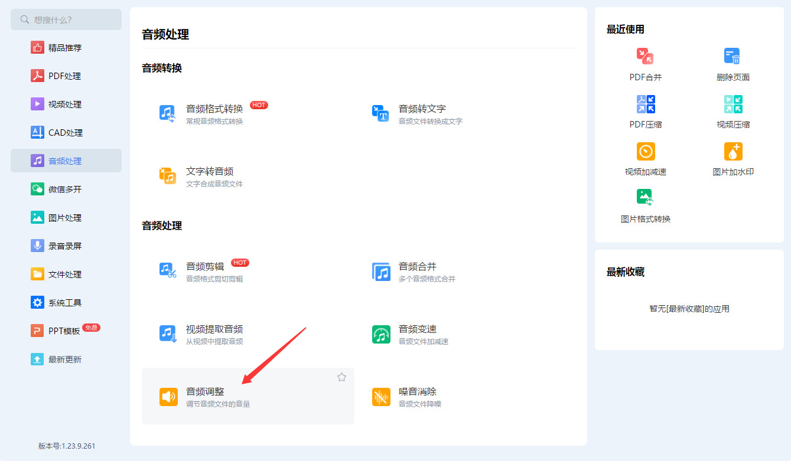Open the 音频格式转换 tool icon
This screenshot has height=461, width=791.
pyautogui.click(x=168, y=113)
